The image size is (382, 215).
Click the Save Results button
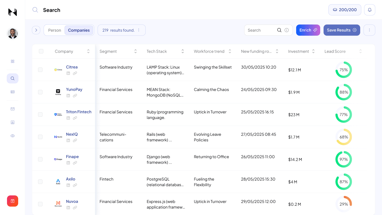pos(341,30)
